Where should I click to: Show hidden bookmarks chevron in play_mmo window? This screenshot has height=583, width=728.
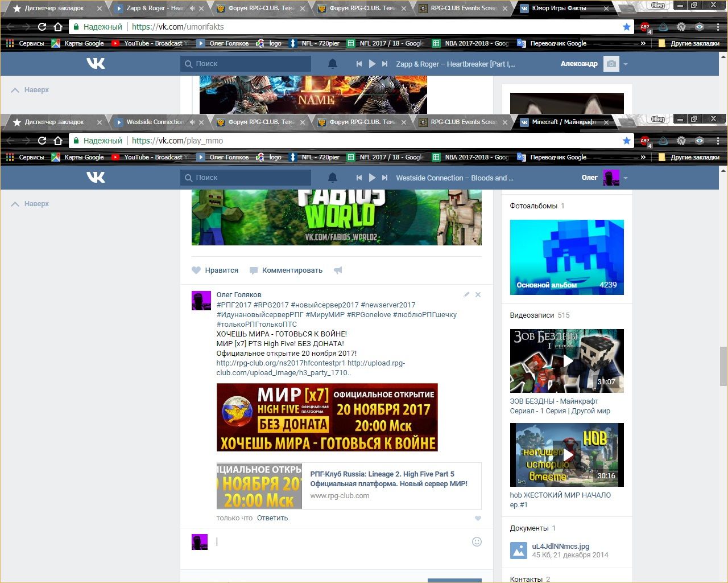click(x=643, y=157)
